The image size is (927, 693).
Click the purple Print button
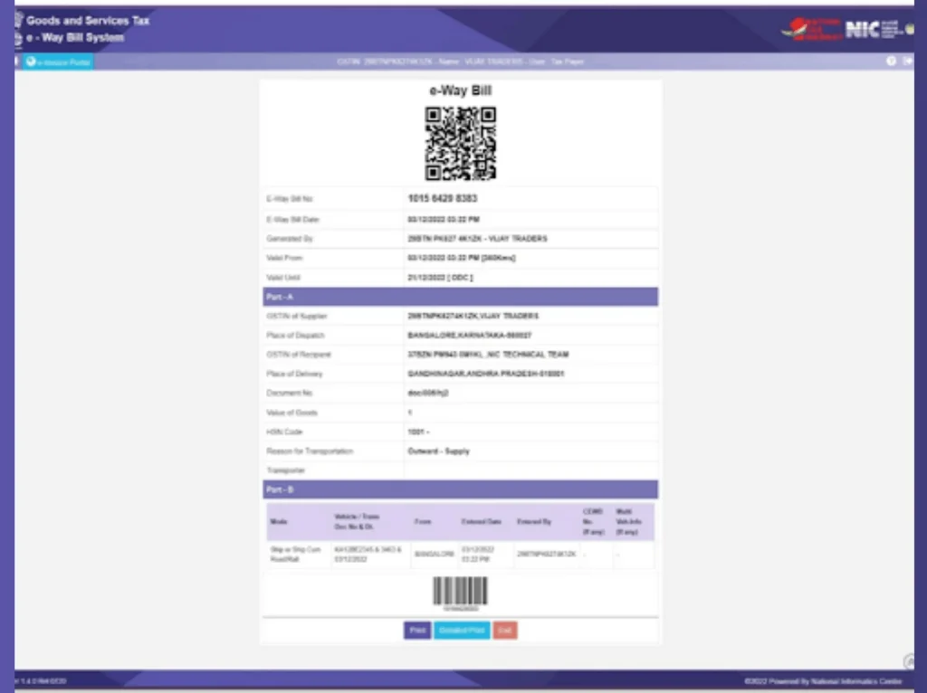coord(416,631)
